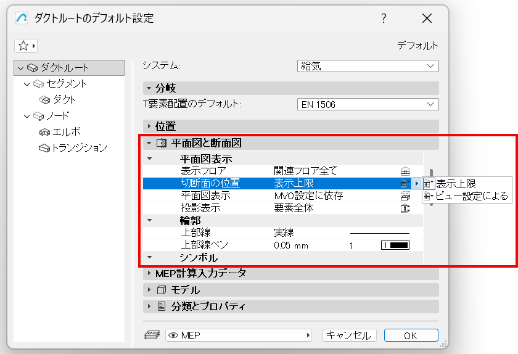Image resolution: width=518 pixels, height=354 pixels.
Task: Select the 投影表示 要素全体 row
Action: [x=283, y=208]
